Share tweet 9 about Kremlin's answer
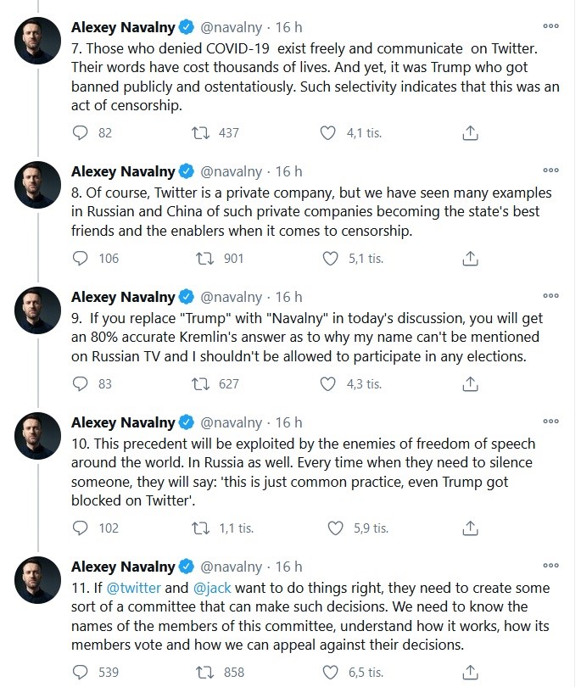Image resolution: width=581 pixels, height=687 pixels. [x=471, y=383]
